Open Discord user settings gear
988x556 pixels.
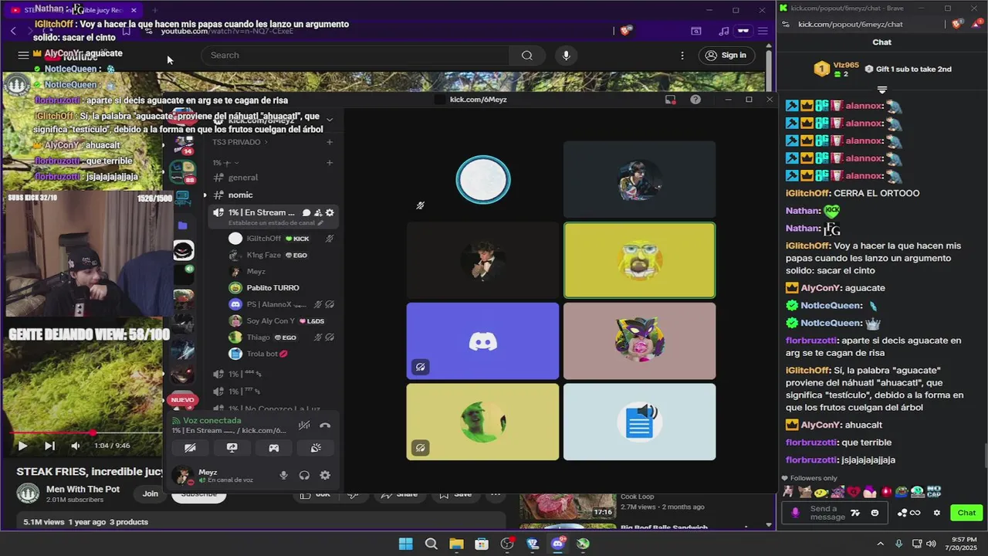(325, 476)
